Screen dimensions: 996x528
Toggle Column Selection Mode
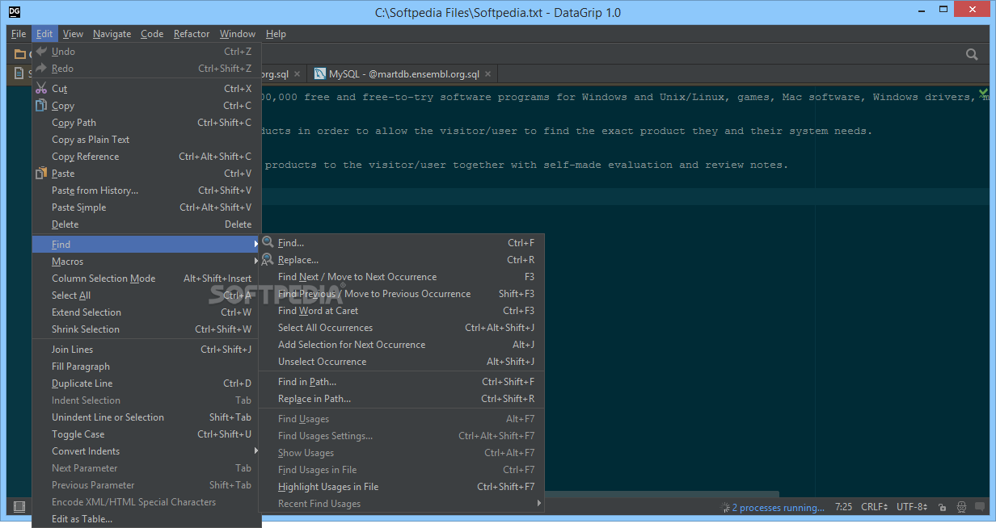(146, 278)
